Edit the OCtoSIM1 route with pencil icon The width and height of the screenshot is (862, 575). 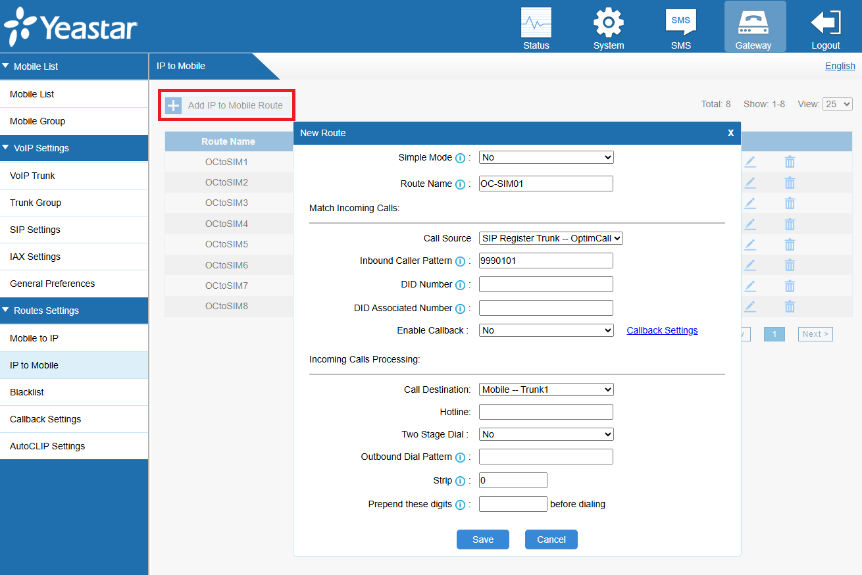click(750, 162)
